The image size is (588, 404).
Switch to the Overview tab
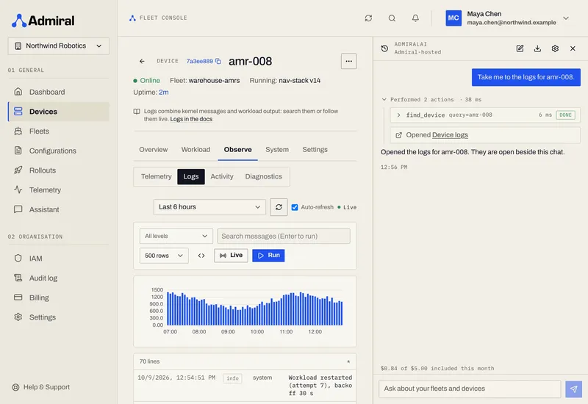coord(154,150)
